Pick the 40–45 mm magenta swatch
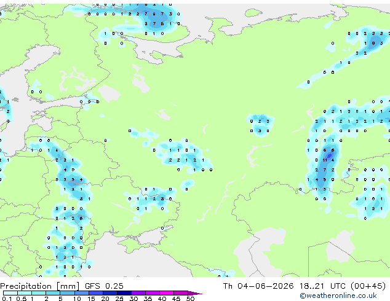 tap(167, 293)
